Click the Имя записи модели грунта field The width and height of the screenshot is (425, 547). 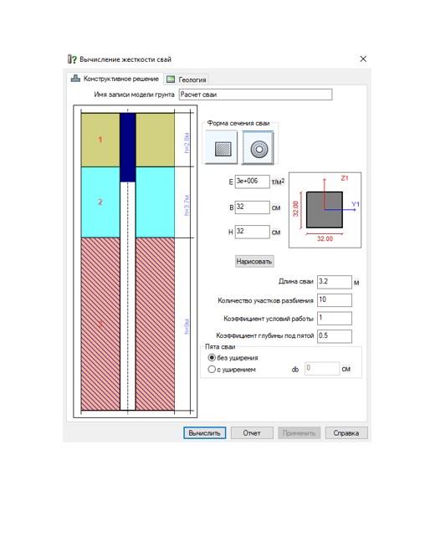pyautogui.click(x=255, y=95)
